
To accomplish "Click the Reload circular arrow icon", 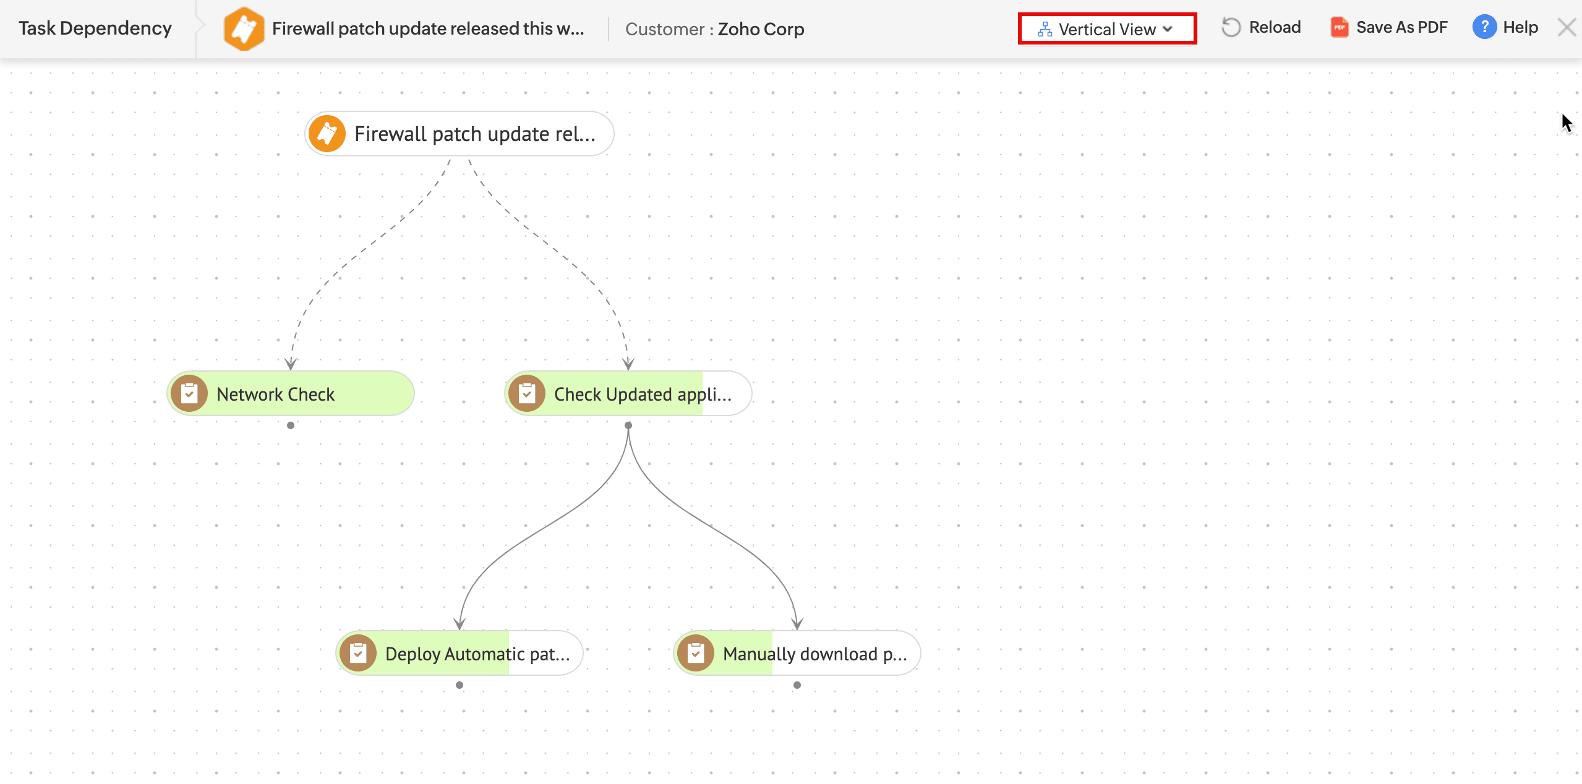I will pyautogui.click(x=1231, y=28).
